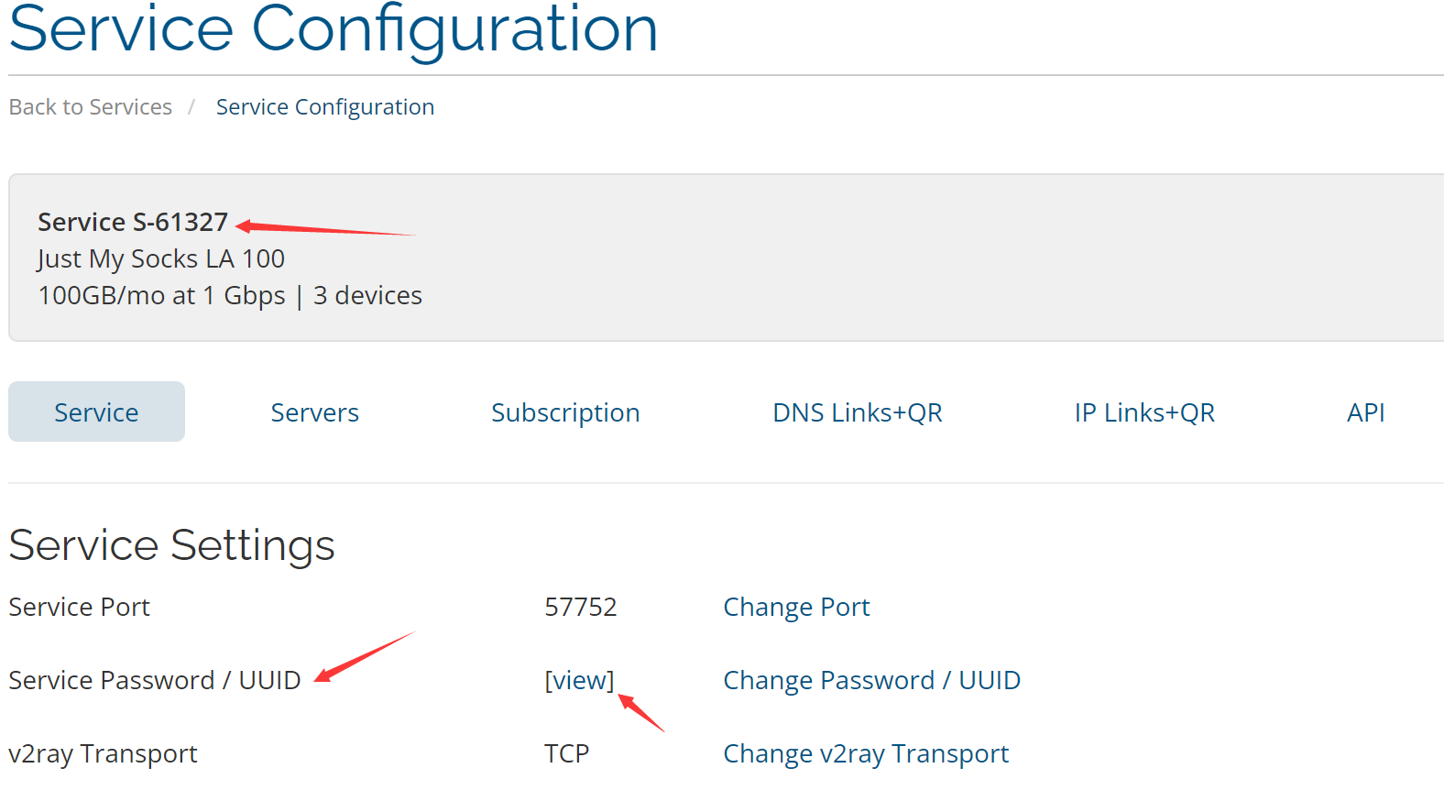Click the Service Password / UUID label
1444x812 pixels.
point(154,680)
